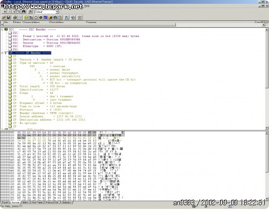
Task: Click the Save floppy disk icon
Action: click(x=9, y=17)
